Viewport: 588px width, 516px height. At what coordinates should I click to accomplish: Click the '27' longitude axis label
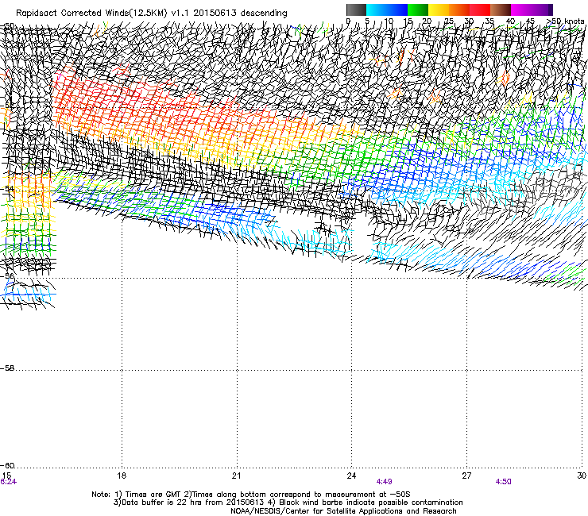[x=466, y=476]
